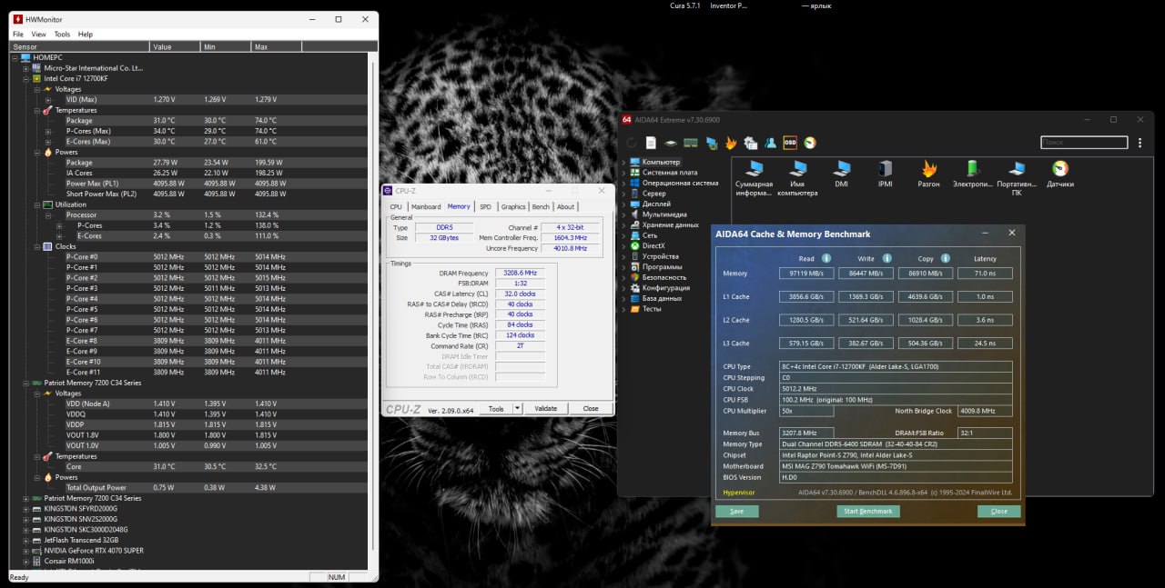The width and height of the screenshot is (1165, 588).
Task: Select Операционная система in AIDA64 sidebar
Action: click(680, 183)
